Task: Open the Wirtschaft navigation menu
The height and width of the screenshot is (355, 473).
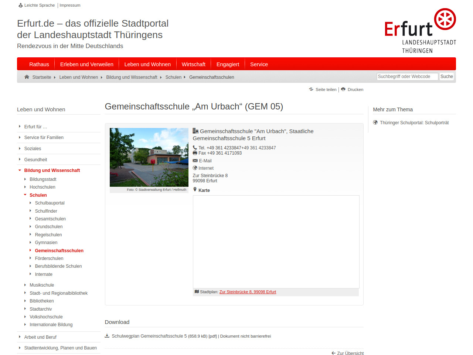Action: point(193,64)
